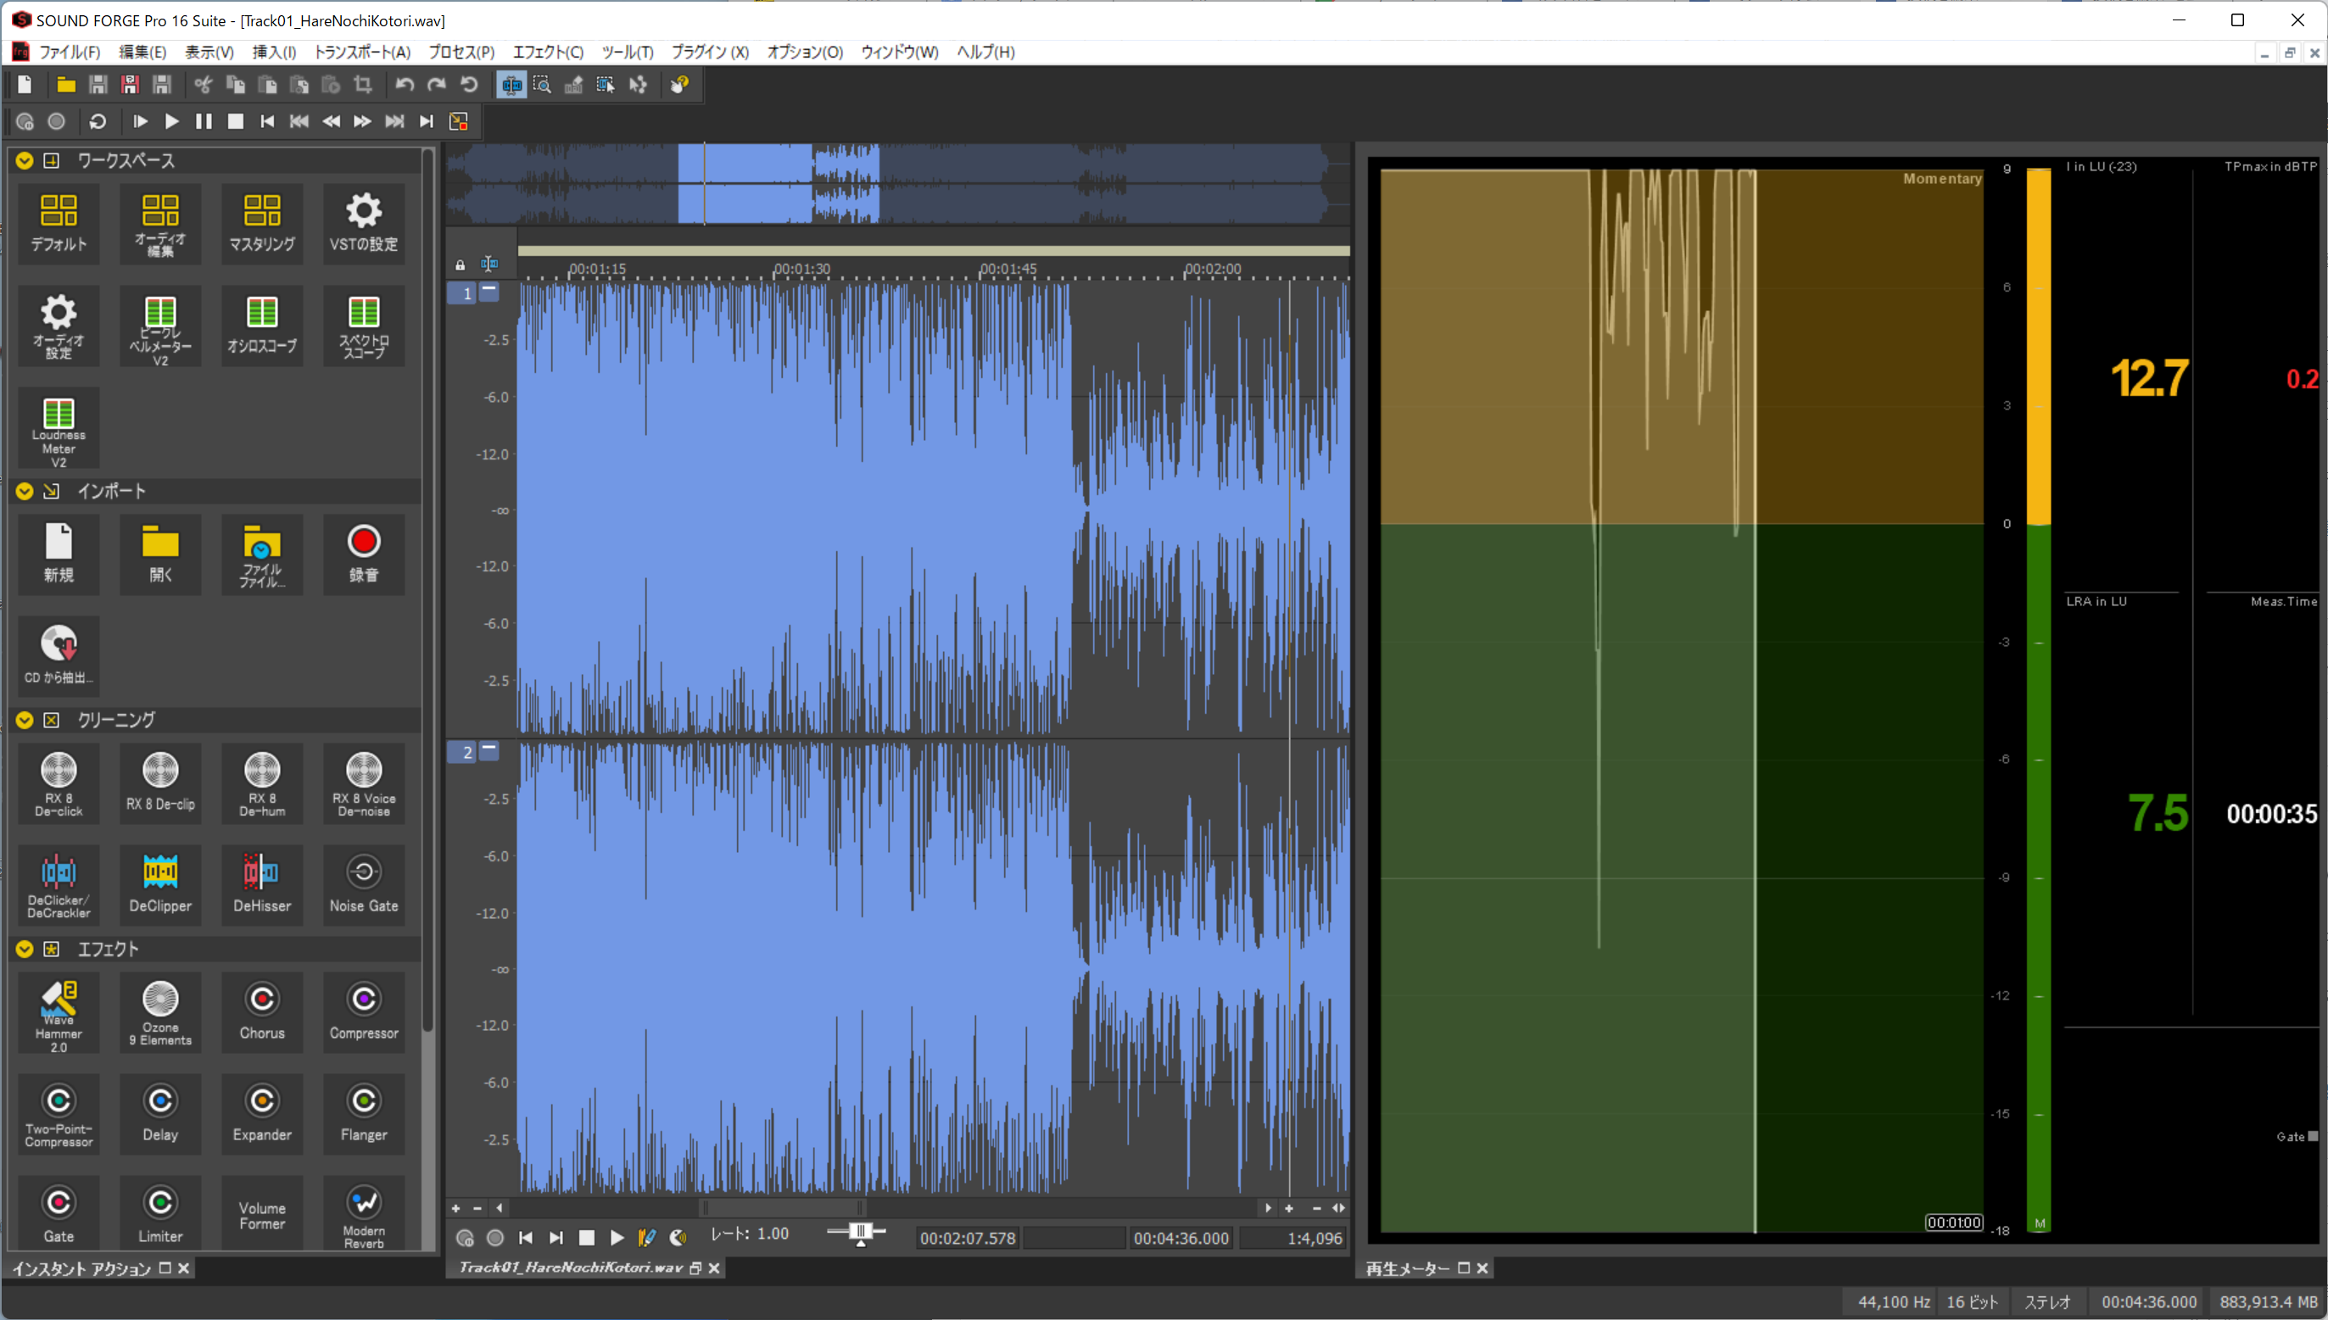The height and width of the screenshot is (1320, 2328).
Task: Click the 録音 (record) import icon
Action: 364,554
